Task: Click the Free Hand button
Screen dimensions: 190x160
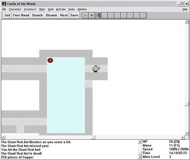Action: click(21, 15)
